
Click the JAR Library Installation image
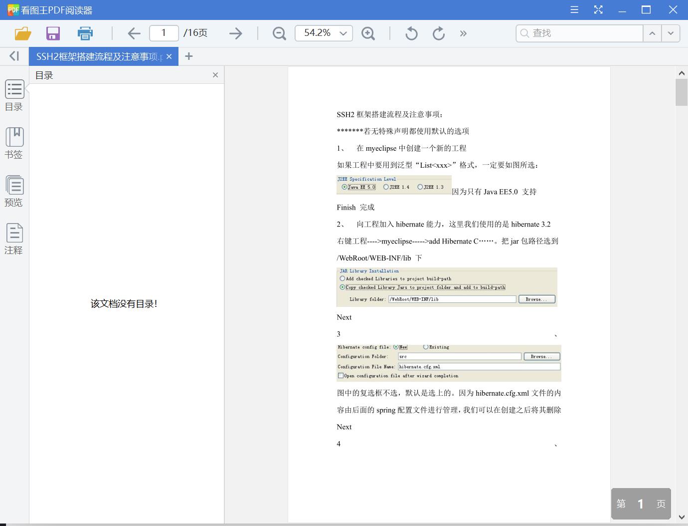[x=447, y=287]
